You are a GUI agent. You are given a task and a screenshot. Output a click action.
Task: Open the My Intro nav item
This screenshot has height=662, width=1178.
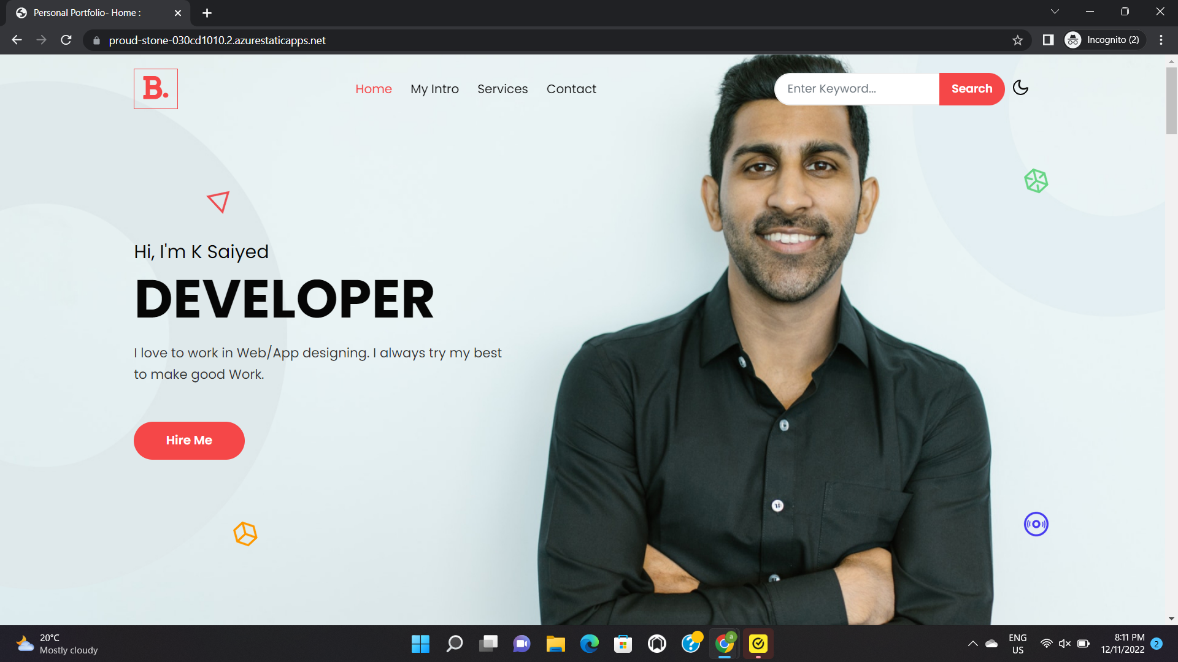(x=434, y=89)
